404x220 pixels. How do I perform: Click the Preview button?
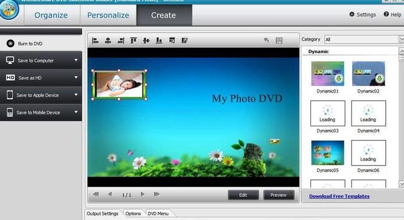(x=278, y=195)
